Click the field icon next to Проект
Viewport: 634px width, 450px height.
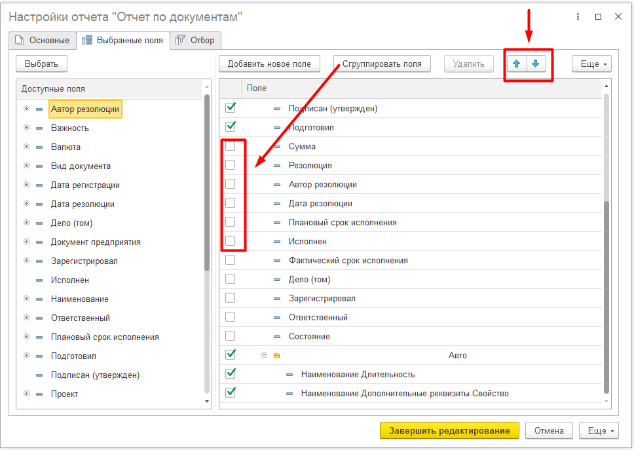39,394
